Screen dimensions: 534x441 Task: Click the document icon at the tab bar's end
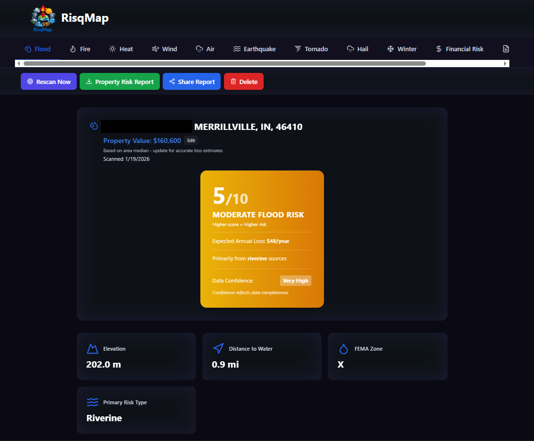coord(506,49)
